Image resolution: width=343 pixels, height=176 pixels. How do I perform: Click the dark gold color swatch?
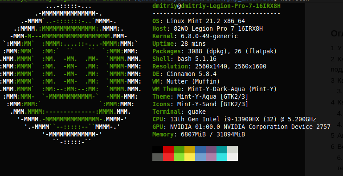(190, 150)
